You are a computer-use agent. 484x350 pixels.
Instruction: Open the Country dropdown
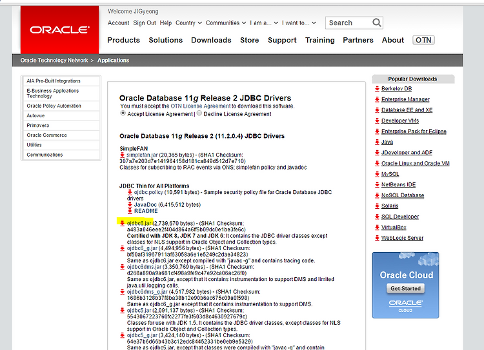tap(188, 23)
